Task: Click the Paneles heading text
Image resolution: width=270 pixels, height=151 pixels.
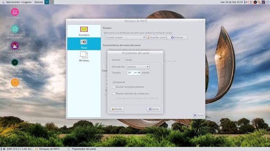Action: pos(107,28)
